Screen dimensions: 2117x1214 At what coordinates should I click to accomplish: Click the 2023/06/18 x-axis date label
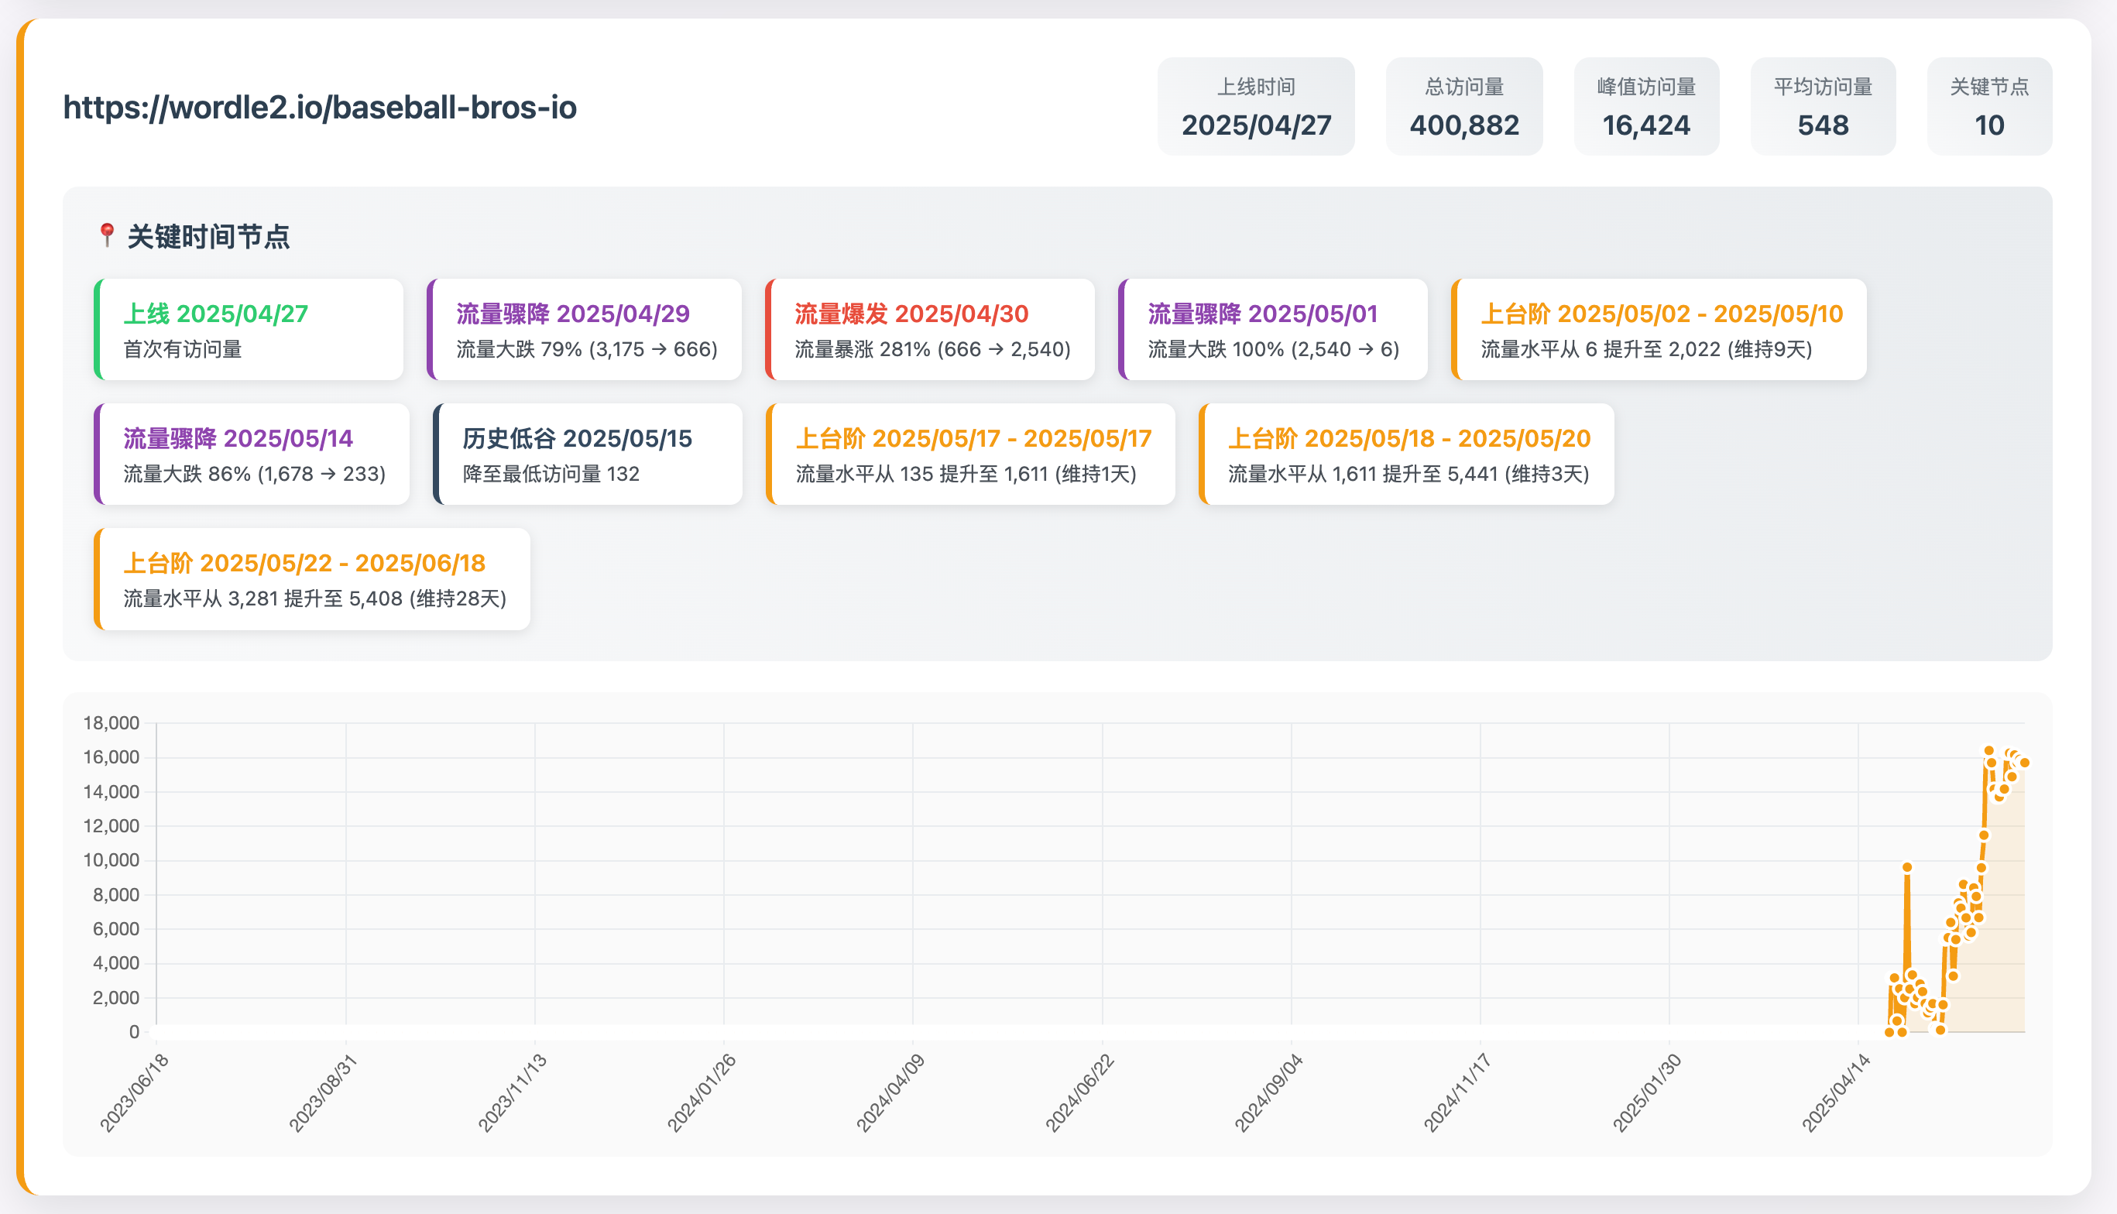pyautogui.click(x=134, y=1092)
